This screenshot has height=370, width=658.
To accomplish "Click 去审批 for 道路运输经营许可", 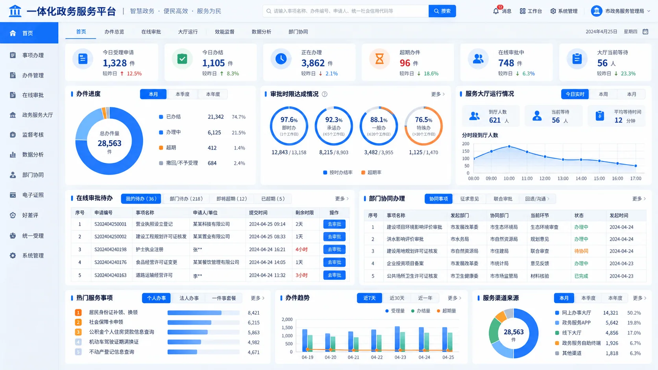I will pyautogui.click(x=334, y=275).
